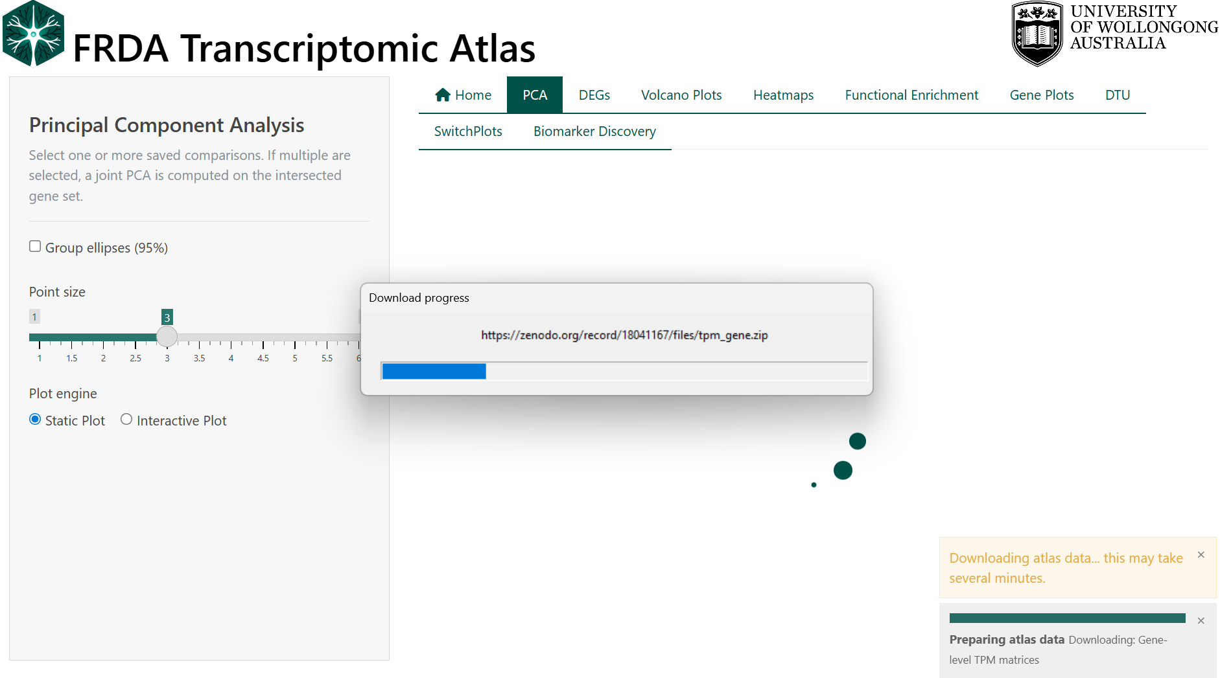Switch to the Gene Plots tab
The image size is (1220, 678).
(x=1041, y=95)
